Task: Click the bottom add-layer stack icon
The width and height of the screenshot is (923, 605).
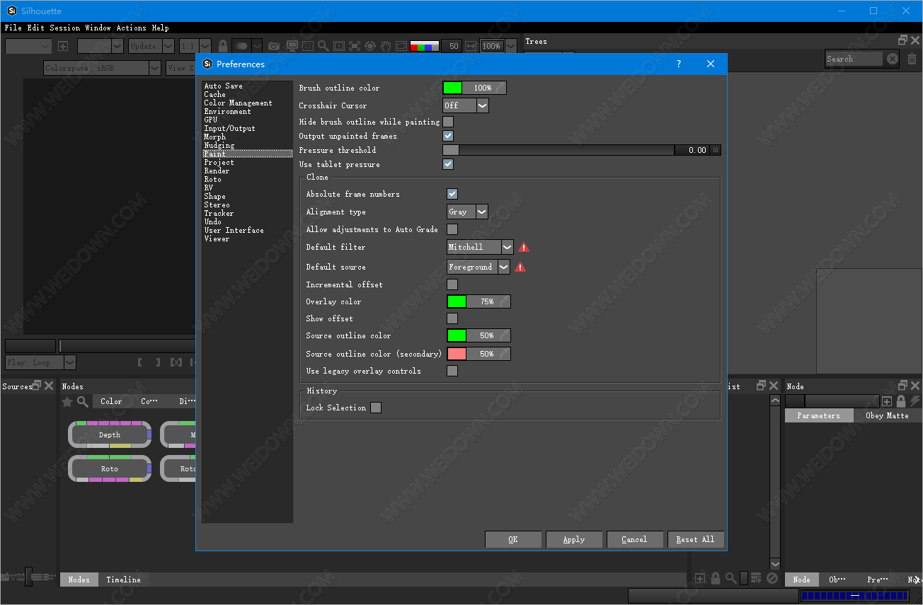Action: pyautogui.click(x=757, y=578)
